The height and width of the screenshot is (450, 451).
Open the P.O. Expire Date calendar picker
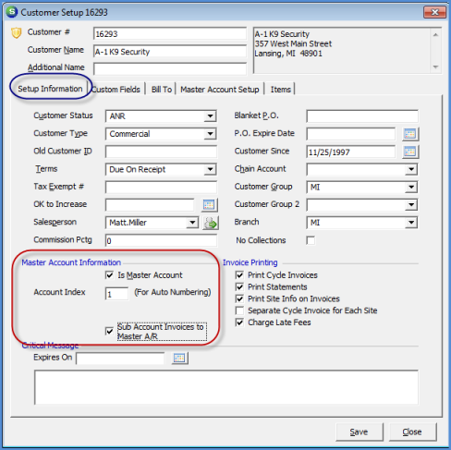click(x=410, y=134)
